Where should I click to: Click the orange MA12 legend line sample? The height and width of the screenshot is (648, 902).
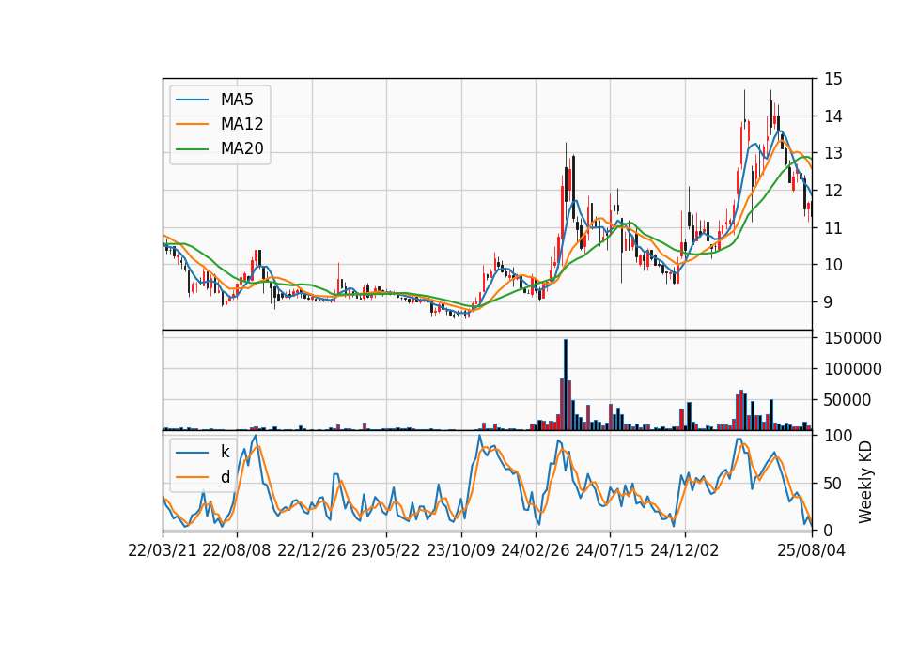(192, 124)
